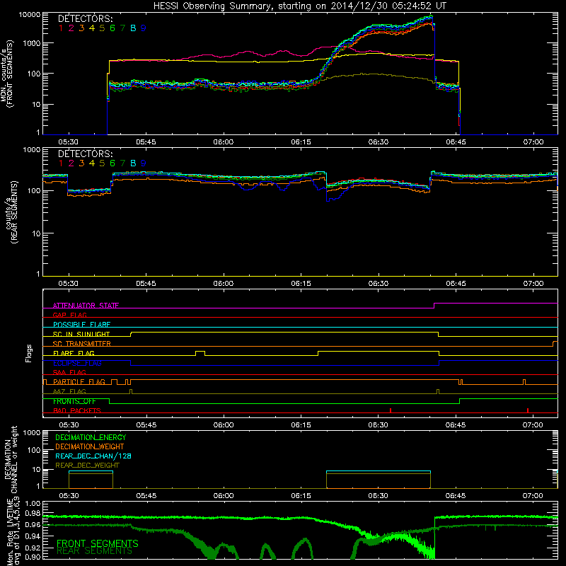Click the 0.98 tick on livetime axis
This screenshot has height=566, width=566.
tap(33, 513)
